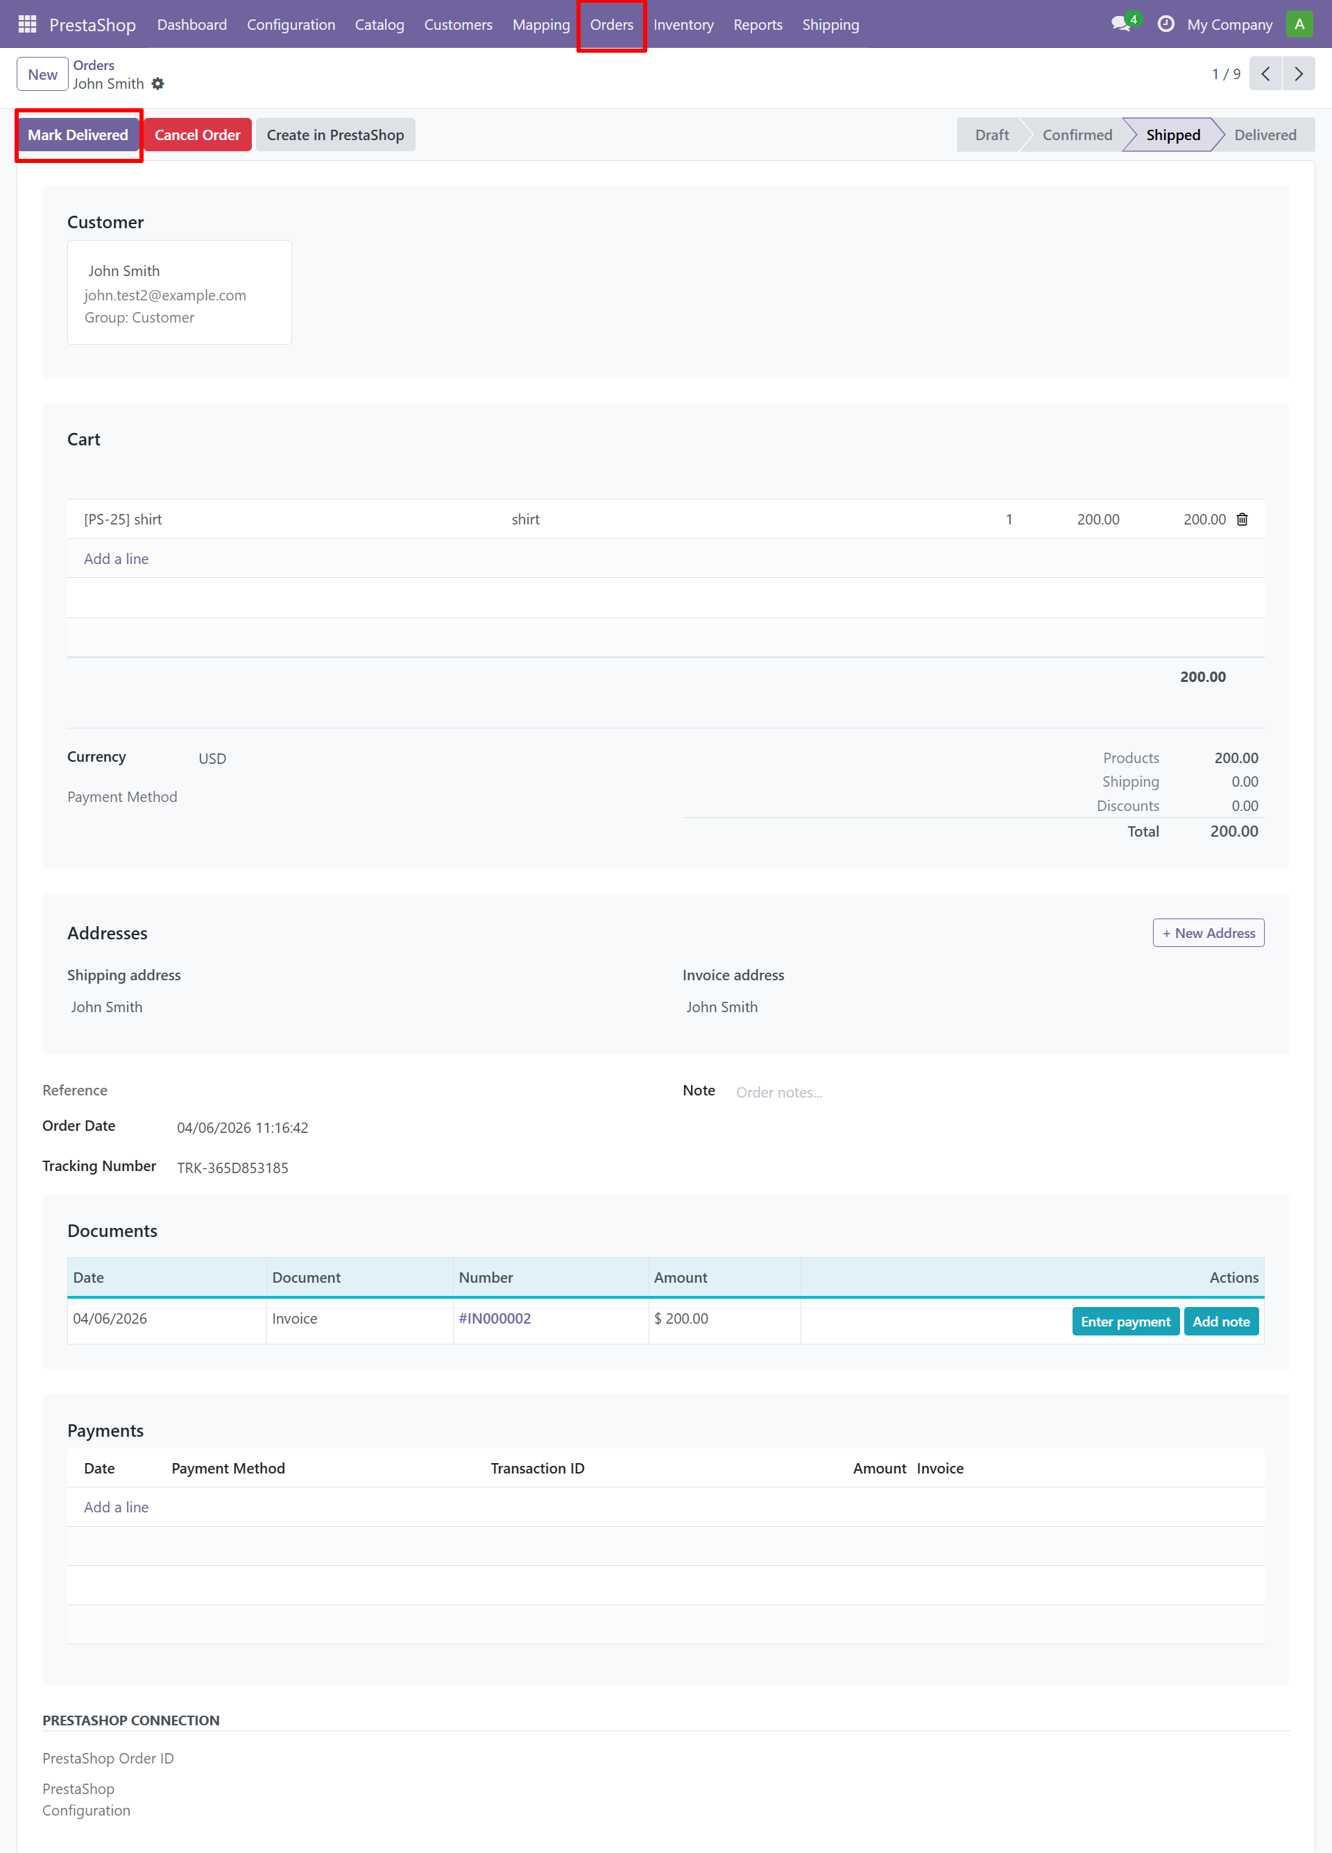This screenshot has width=1332, height=1853.
Task: Open the Configuration menu
Action: 291,24
